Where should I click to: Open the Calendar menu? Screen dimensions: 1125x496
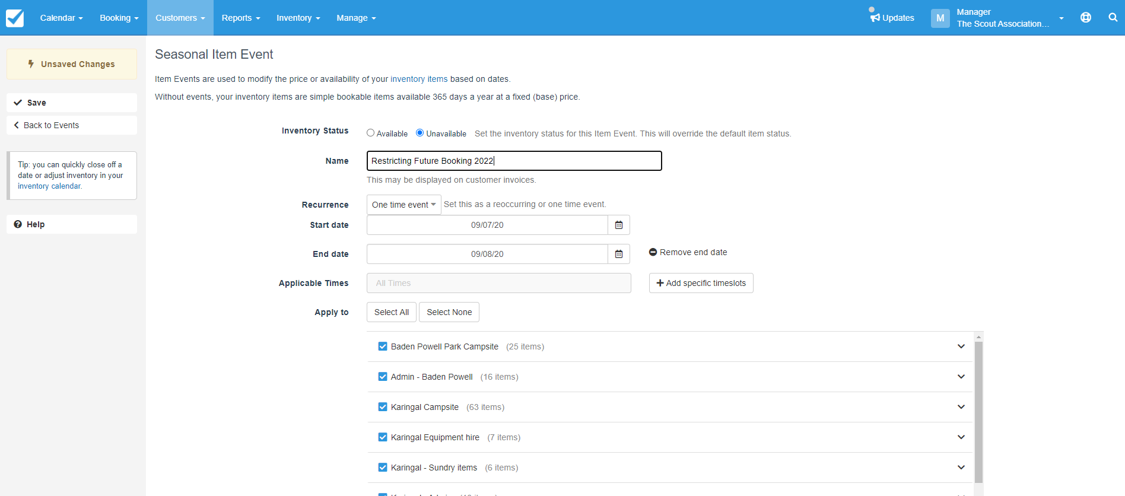61,18
